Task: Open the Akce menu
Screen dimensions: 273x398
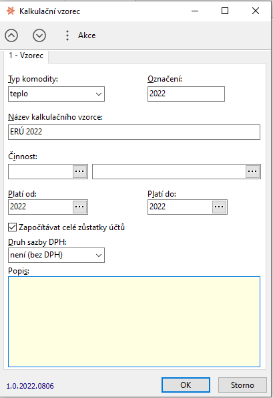Action: (x=87, y=35)
